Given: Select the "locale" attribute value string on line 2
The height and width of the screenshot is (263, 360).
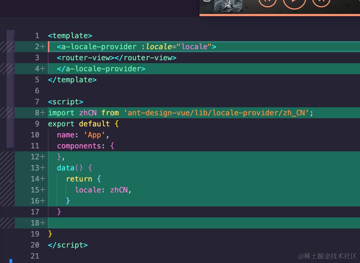Looking at the screenshot, I should pos(194,47).
